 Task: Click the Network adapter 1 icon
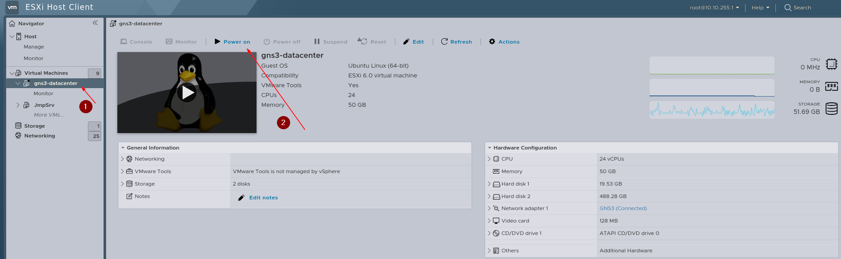496,208
